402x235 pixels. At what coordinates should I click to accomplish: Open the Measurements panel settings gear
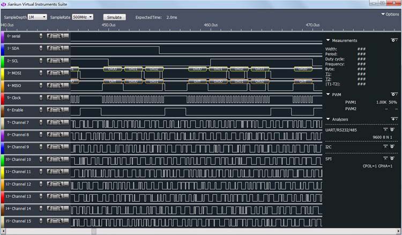pos(394,40)
